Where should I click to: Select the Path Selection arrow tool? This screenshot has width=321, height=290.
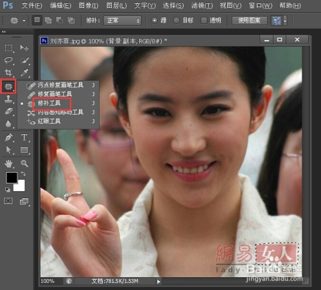pyautogui.click(x=8, y=150)
